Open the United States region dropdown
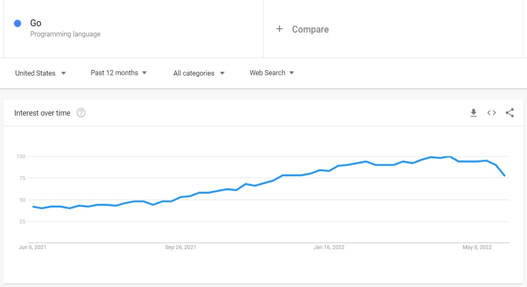 point(40,73)
